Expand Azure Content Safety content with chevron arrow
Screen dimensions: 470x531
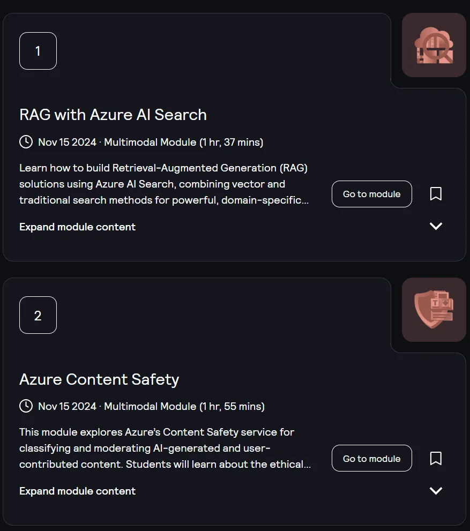436,490
